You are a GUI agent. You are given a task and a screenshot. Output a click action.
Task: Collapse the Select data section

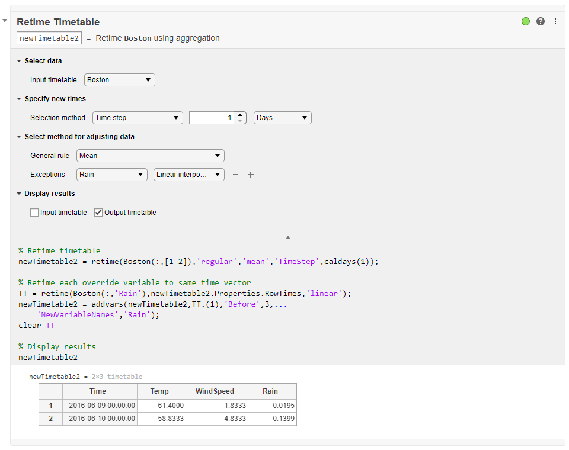coord(20,61)
